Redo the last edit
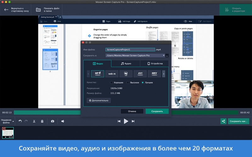The image size is (252, 157). [x=26, y=121]
